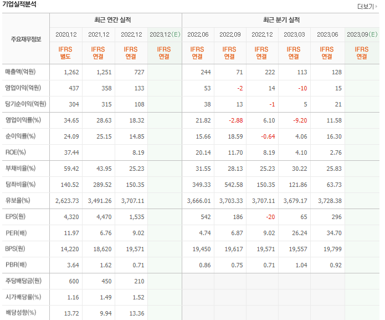Click the red -1 net income value
This screenshot has width=385, height=320.
272,104
